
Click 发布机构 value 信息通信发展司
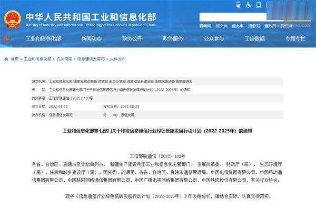pos(61,115)
